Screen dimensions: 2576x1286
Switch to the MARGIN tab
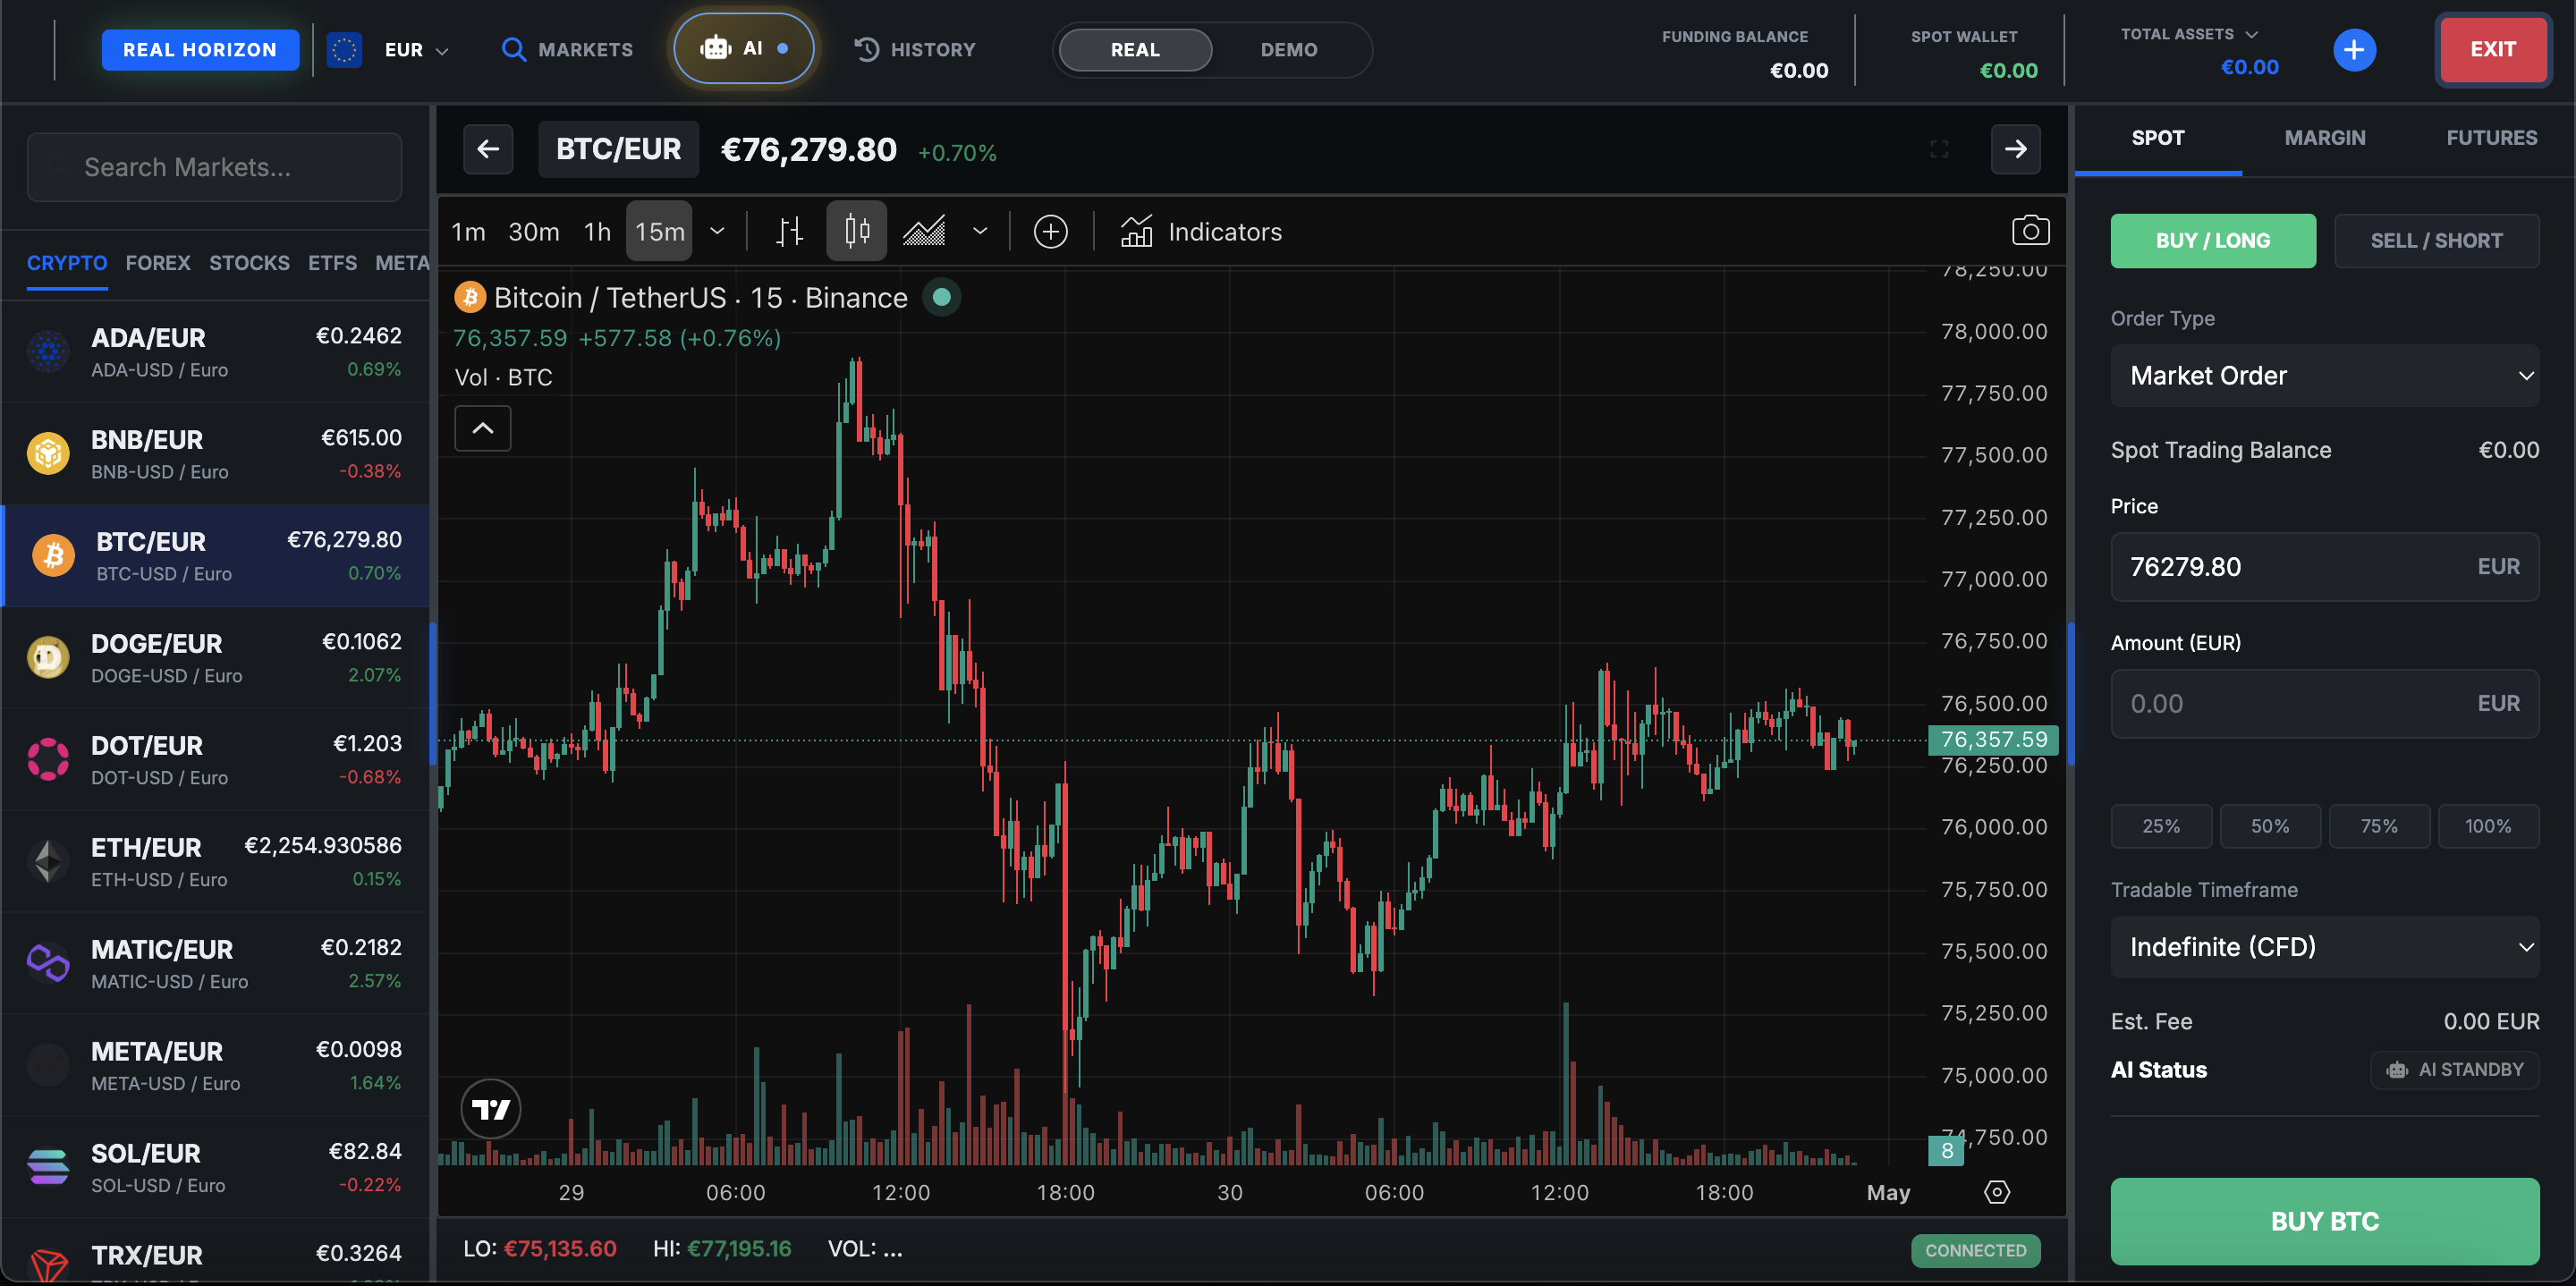(2324, 138)
